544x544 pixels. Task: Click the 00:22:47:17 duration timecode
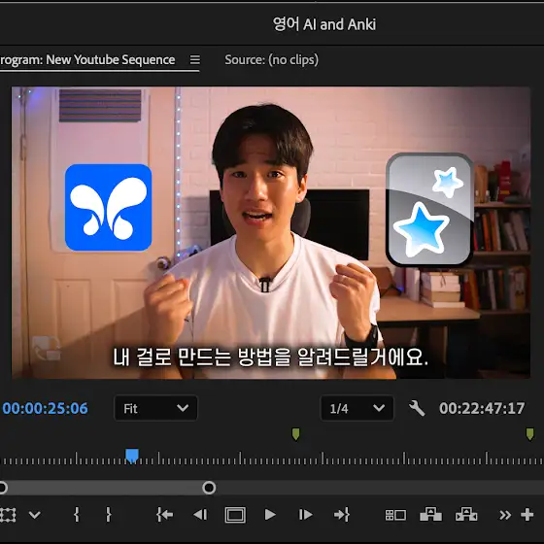pos(482,408)
